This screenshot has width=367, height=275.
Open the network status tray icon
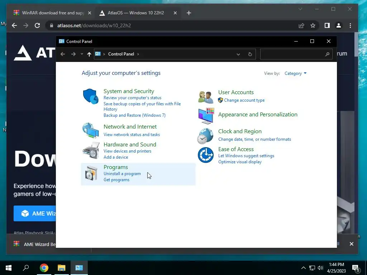312,268
